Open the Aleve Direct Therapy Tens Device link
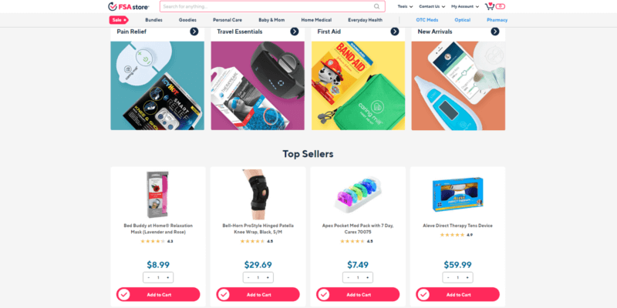 pos(457,226)
